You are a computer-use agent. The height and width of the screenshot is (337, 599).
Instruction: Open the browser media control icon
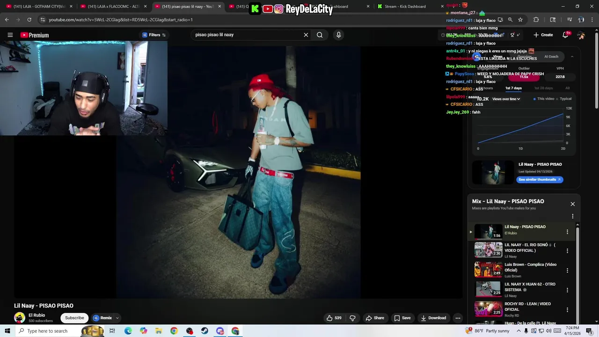click(x=570, y=20)
